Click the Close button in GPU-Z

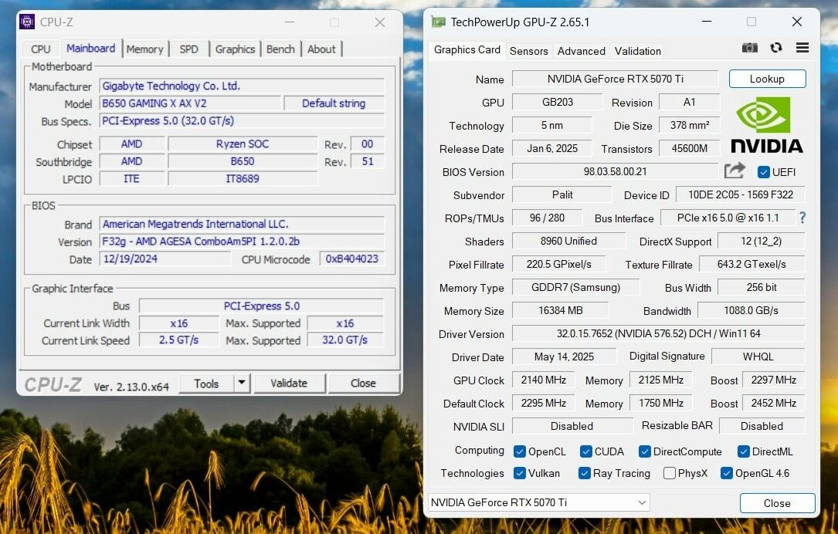point(777,503)
